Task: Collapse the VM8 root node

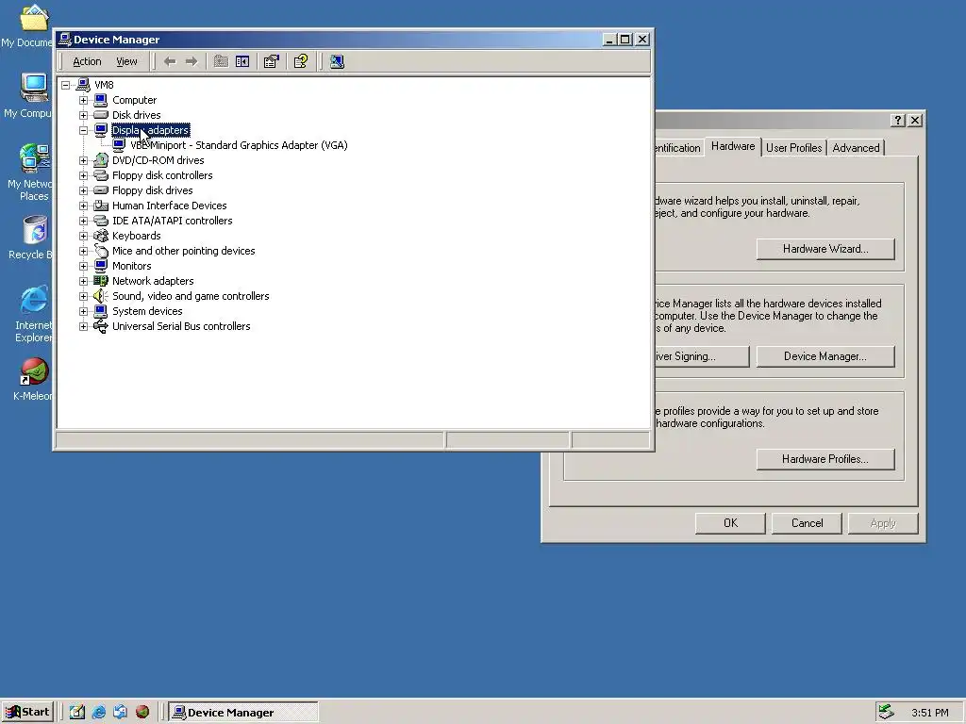Action: [65, 85]
